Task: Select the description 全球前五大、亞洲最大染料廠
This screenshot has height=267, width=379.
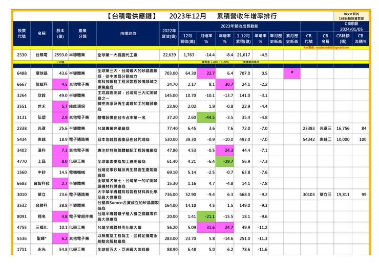Action: tap(123, 250)
